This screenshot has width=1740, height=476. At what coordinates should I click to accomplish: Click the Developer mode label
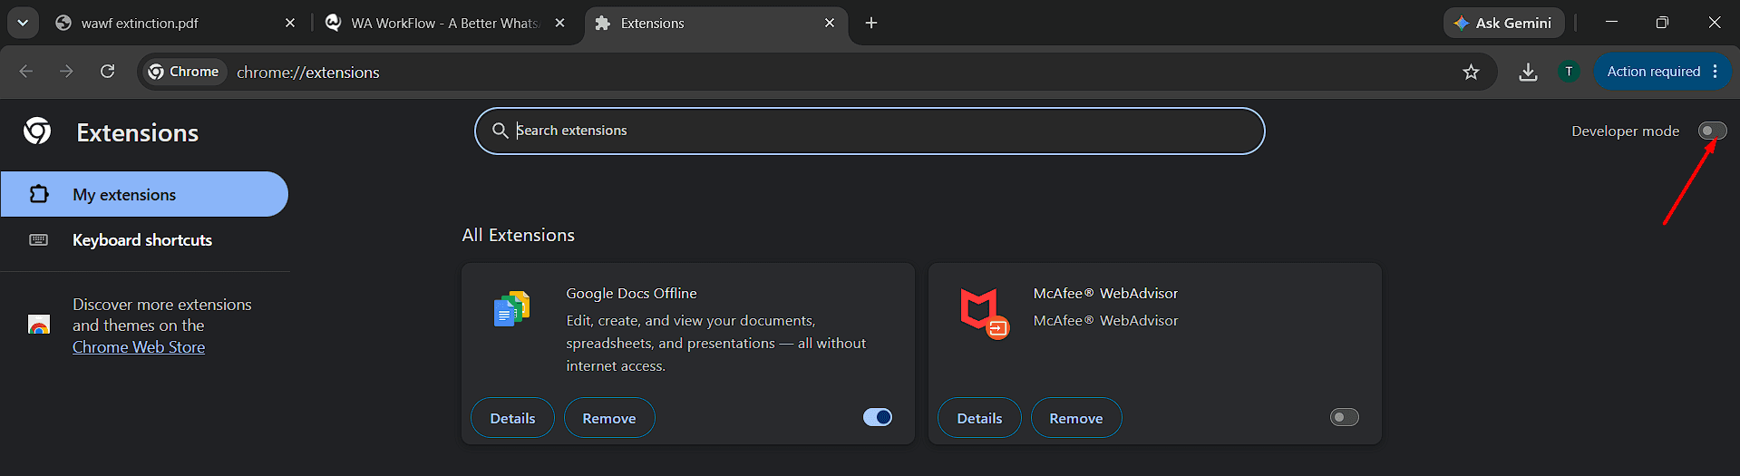point(1625,131)
